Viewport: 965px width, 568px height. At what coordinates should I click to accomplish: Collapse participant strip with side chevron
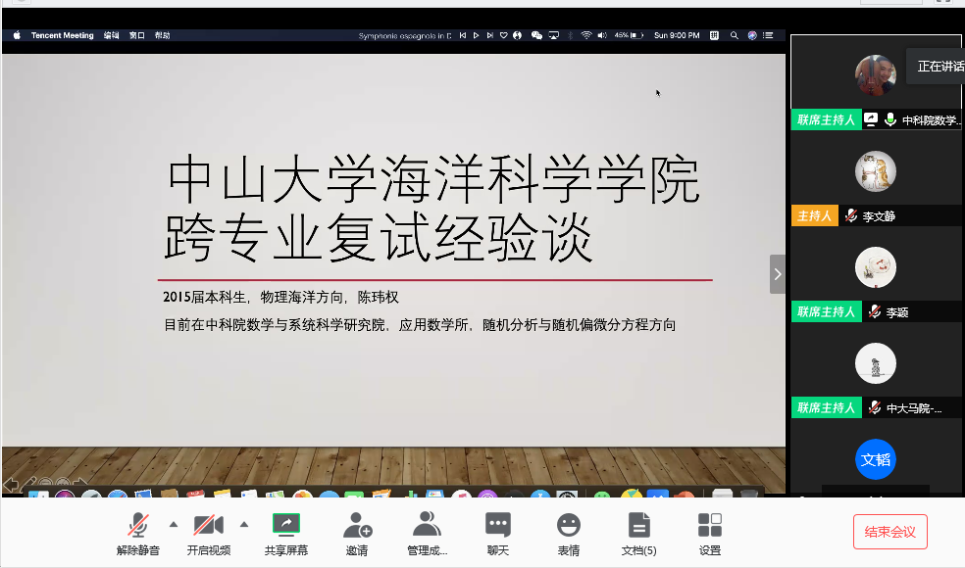(x=778, y=274)
